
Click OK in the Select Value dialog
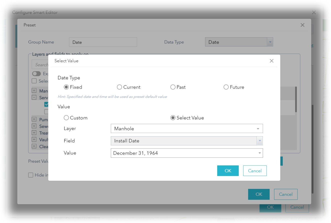pos(227,170)
